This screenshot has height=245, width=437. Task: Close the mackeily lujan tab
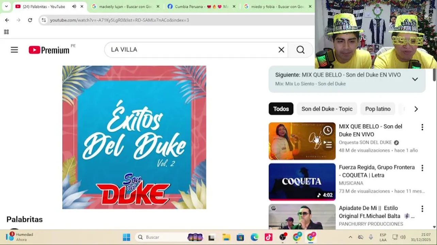click(158, 6)
